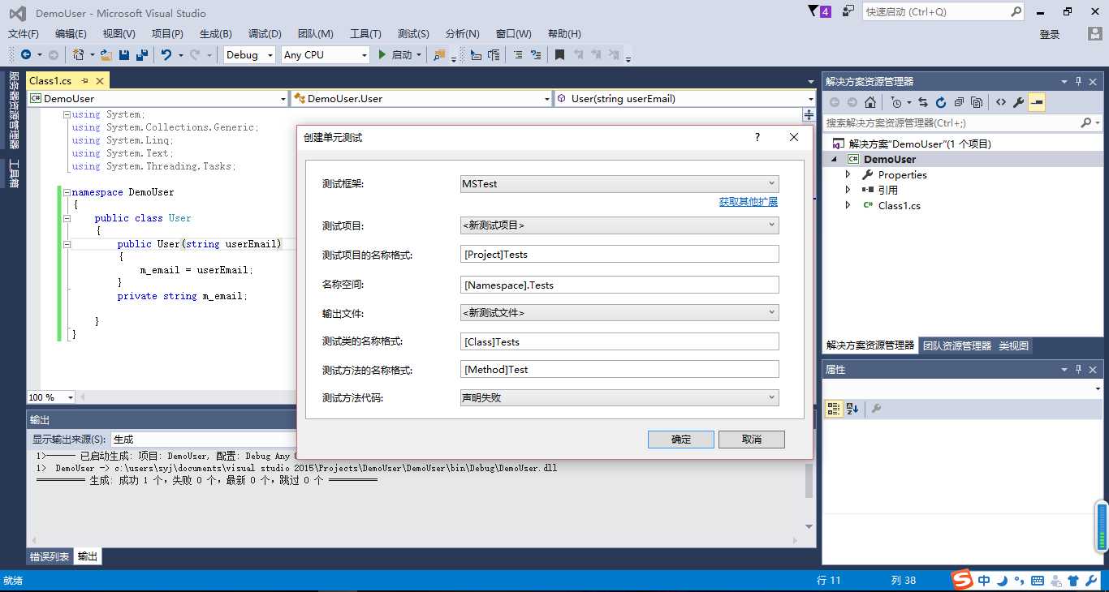Click the Save All toolbar icon
This screenshot has width=1109, height=592.
[142, 55]
